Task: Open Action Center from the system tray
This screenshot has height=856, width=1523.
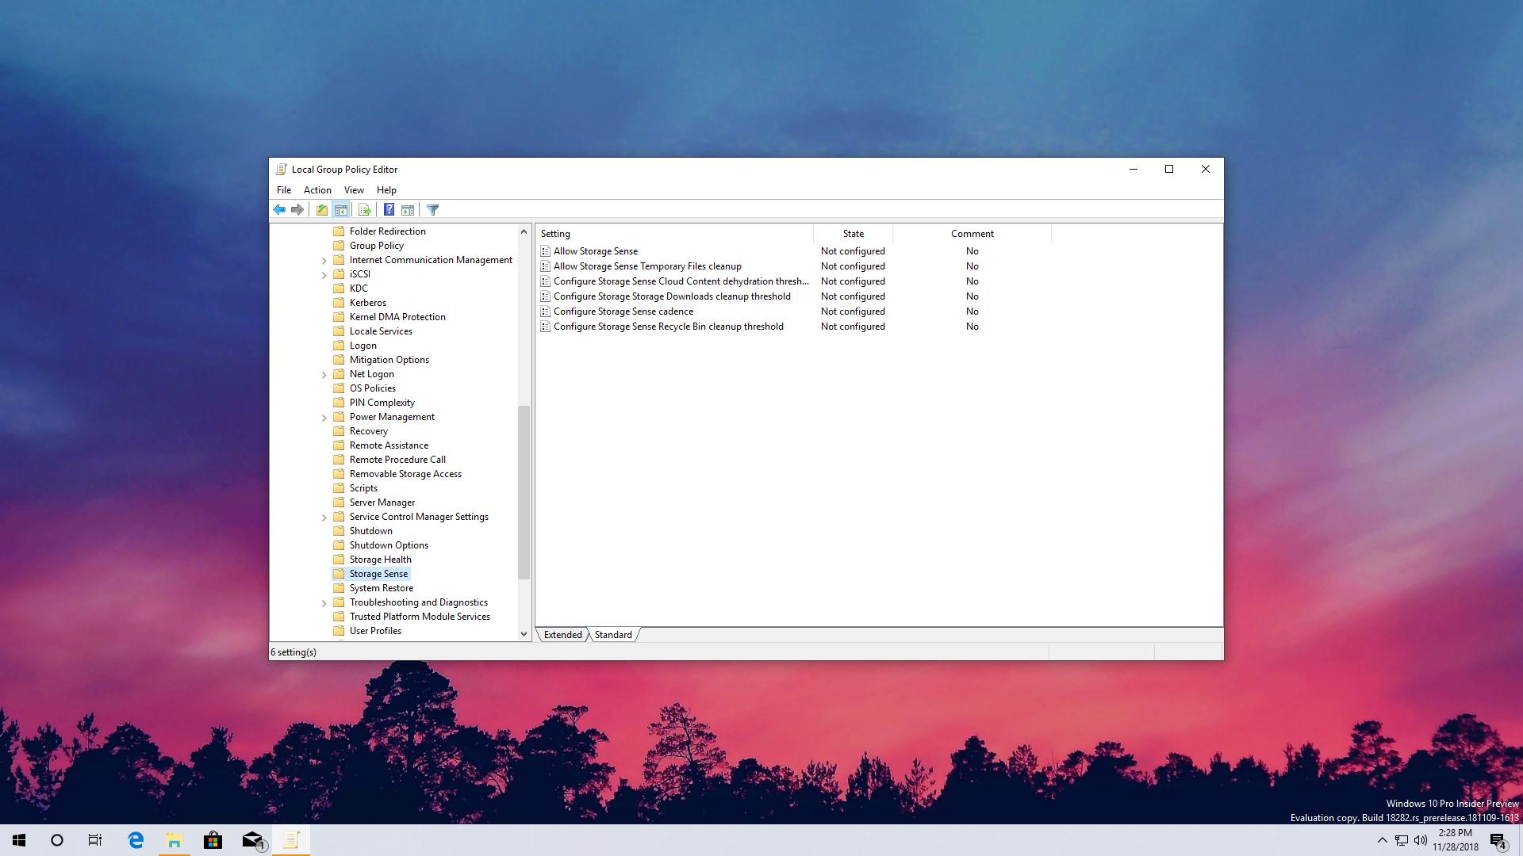Action: coord(1498,839)
